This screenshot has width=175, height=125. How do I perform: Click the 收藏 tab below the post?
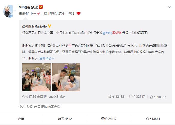(x=21, y=119)
